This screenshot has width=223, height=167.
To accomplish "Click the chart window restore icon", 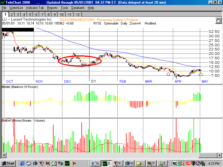I will pyautogui.click(x=219, y=21).
